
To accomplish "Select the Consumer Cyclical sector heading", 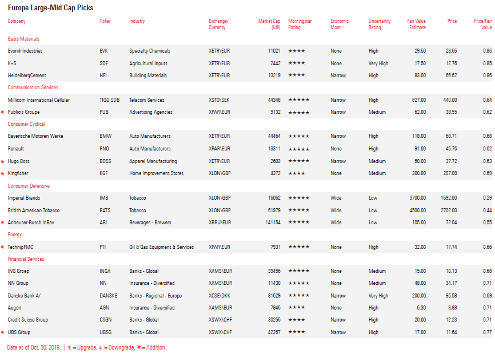I will (x=26, y=124).
